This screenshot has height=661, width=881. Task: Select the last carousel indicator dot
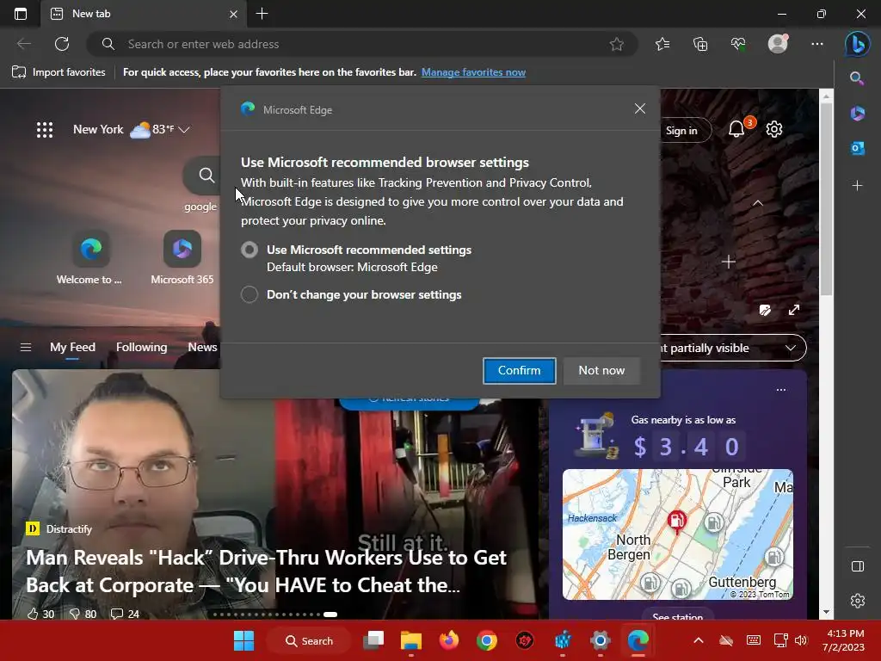[330, 615]
